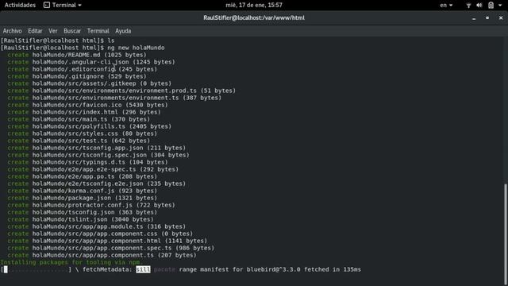Open the 'en' keyboard language dropdown
Viewport: 508px width, 286px height.
(x=446, y=6)
